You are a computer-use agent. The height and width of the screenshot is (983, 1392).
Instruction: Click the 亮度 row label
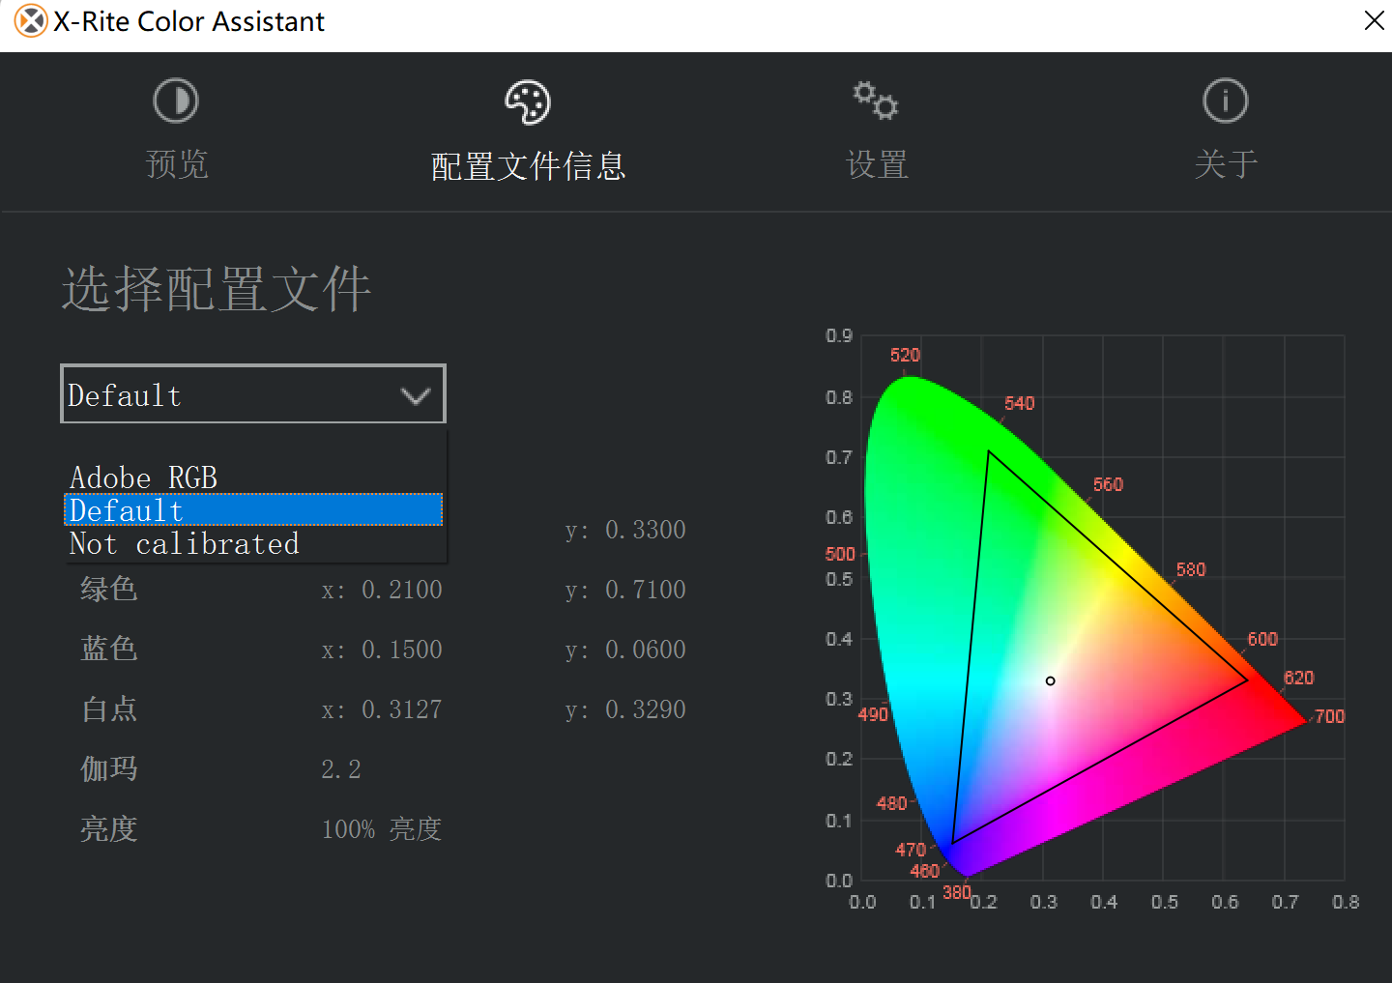pyautogui.click(x=109, y=828)
